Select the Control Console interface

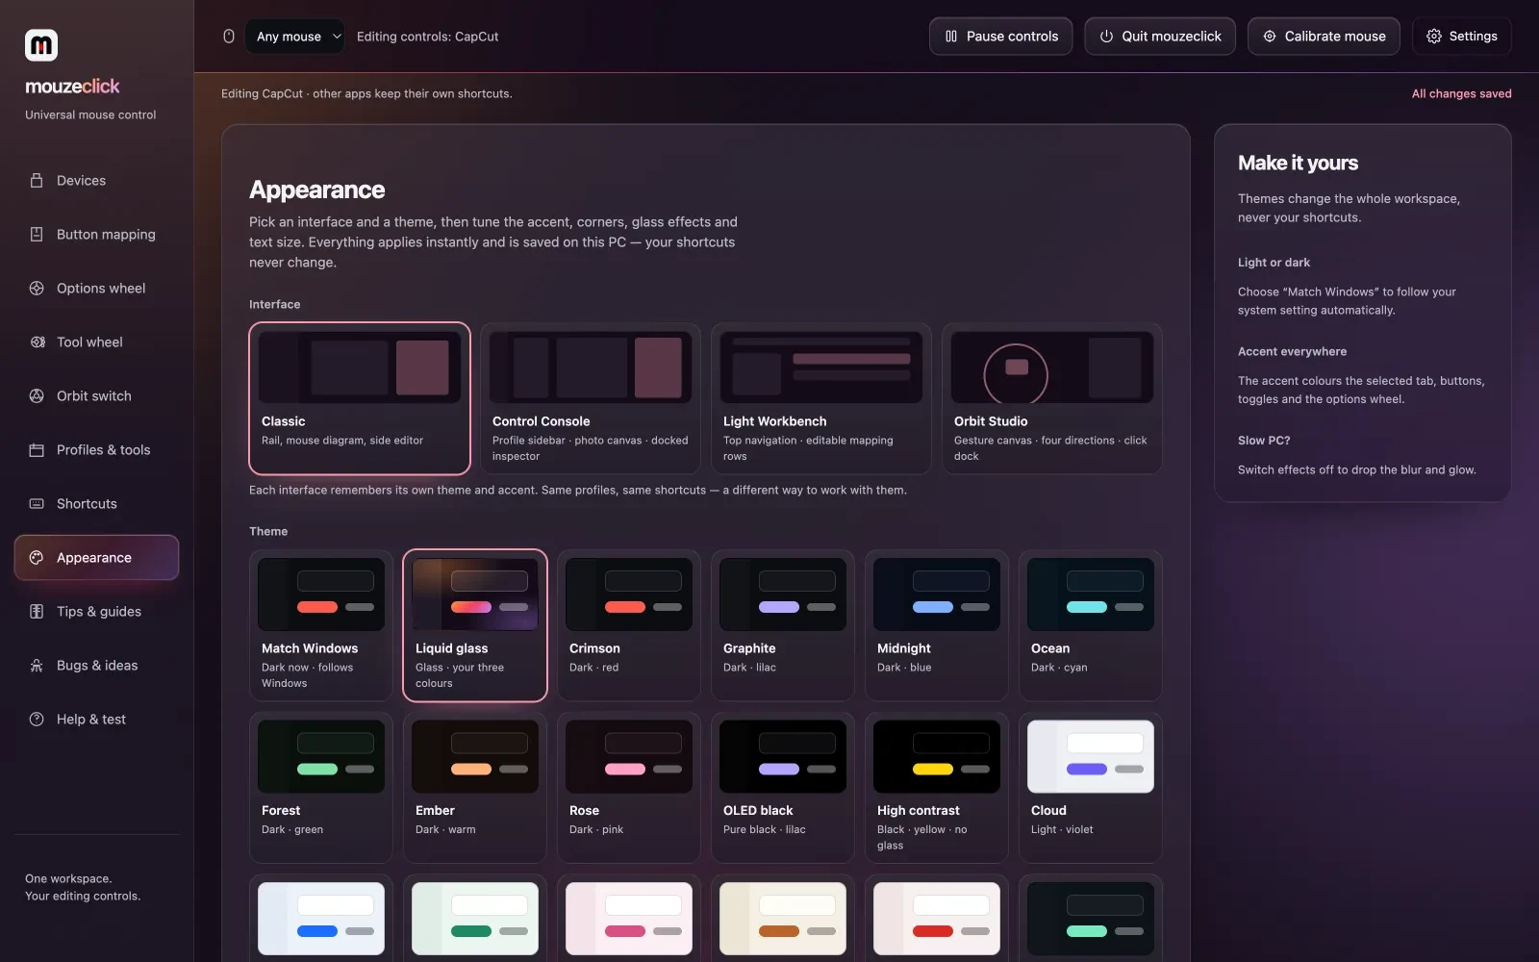pos(591,398)
